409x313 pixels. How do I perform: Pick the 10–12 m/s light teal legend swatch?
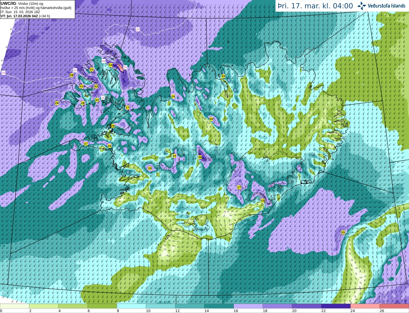pyautogui.click(x=161, y=306)
